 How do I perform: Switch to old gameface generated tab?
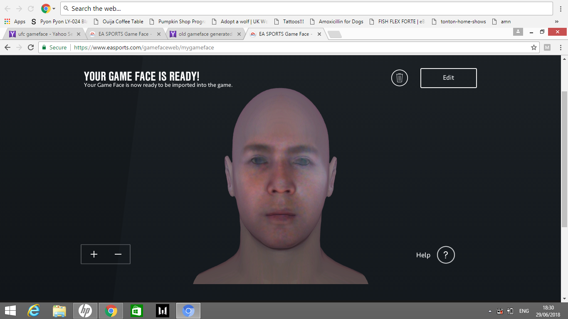pos(205,34)
